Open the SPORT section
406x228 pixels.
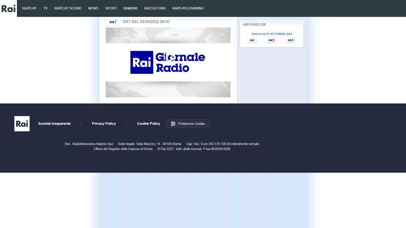pos(111,8)
